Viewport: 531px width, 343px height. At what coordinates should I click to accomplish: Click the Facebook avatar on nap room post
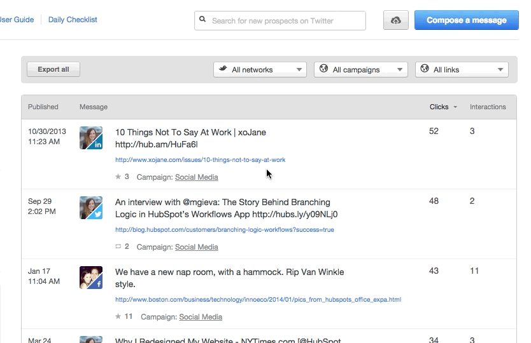90,278
